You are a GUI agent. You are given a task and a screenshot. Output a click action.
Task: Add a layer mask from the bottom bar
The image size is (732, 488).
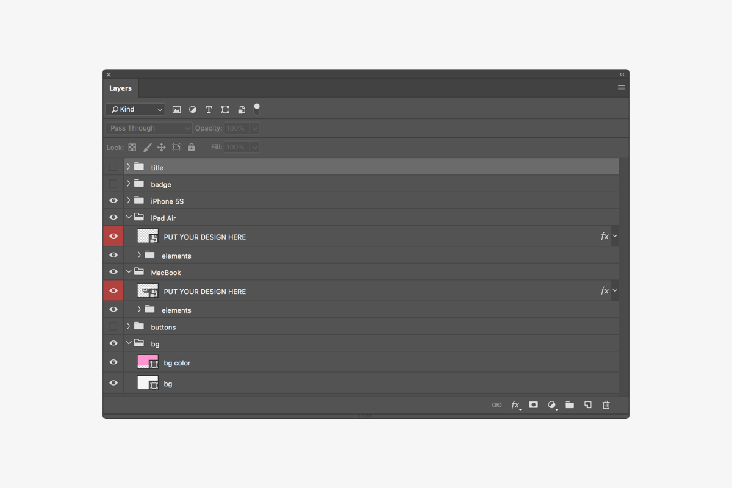pyautogui.click(x=533, y=405)
